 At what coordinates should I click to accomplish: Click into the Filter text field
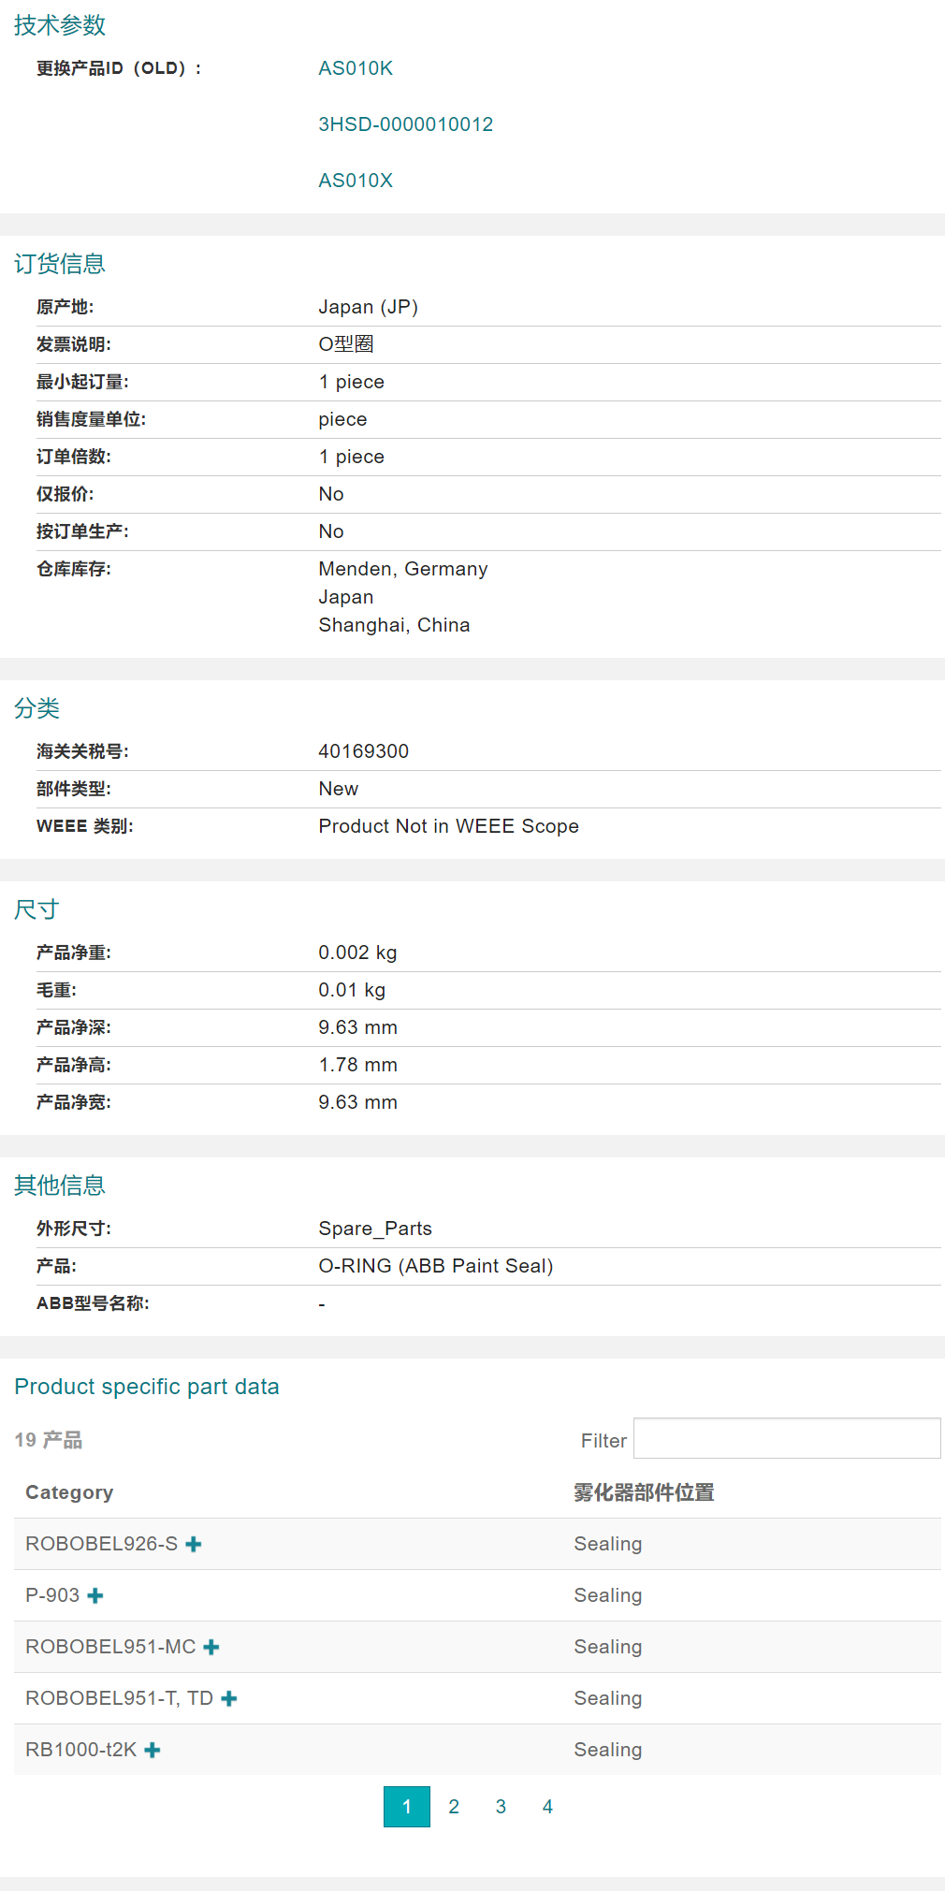click(x=786, y=1438)
